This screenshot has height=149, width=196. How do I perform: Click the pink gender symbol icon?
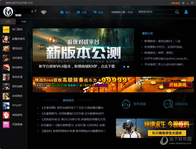(35, 11)
